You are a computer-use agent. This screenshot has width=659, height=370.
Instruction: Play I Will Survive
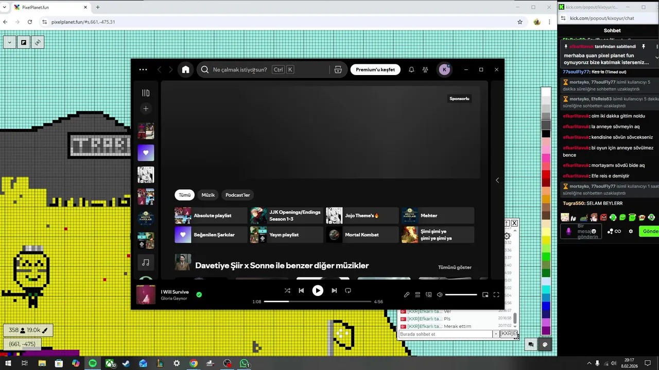point(318,290)
